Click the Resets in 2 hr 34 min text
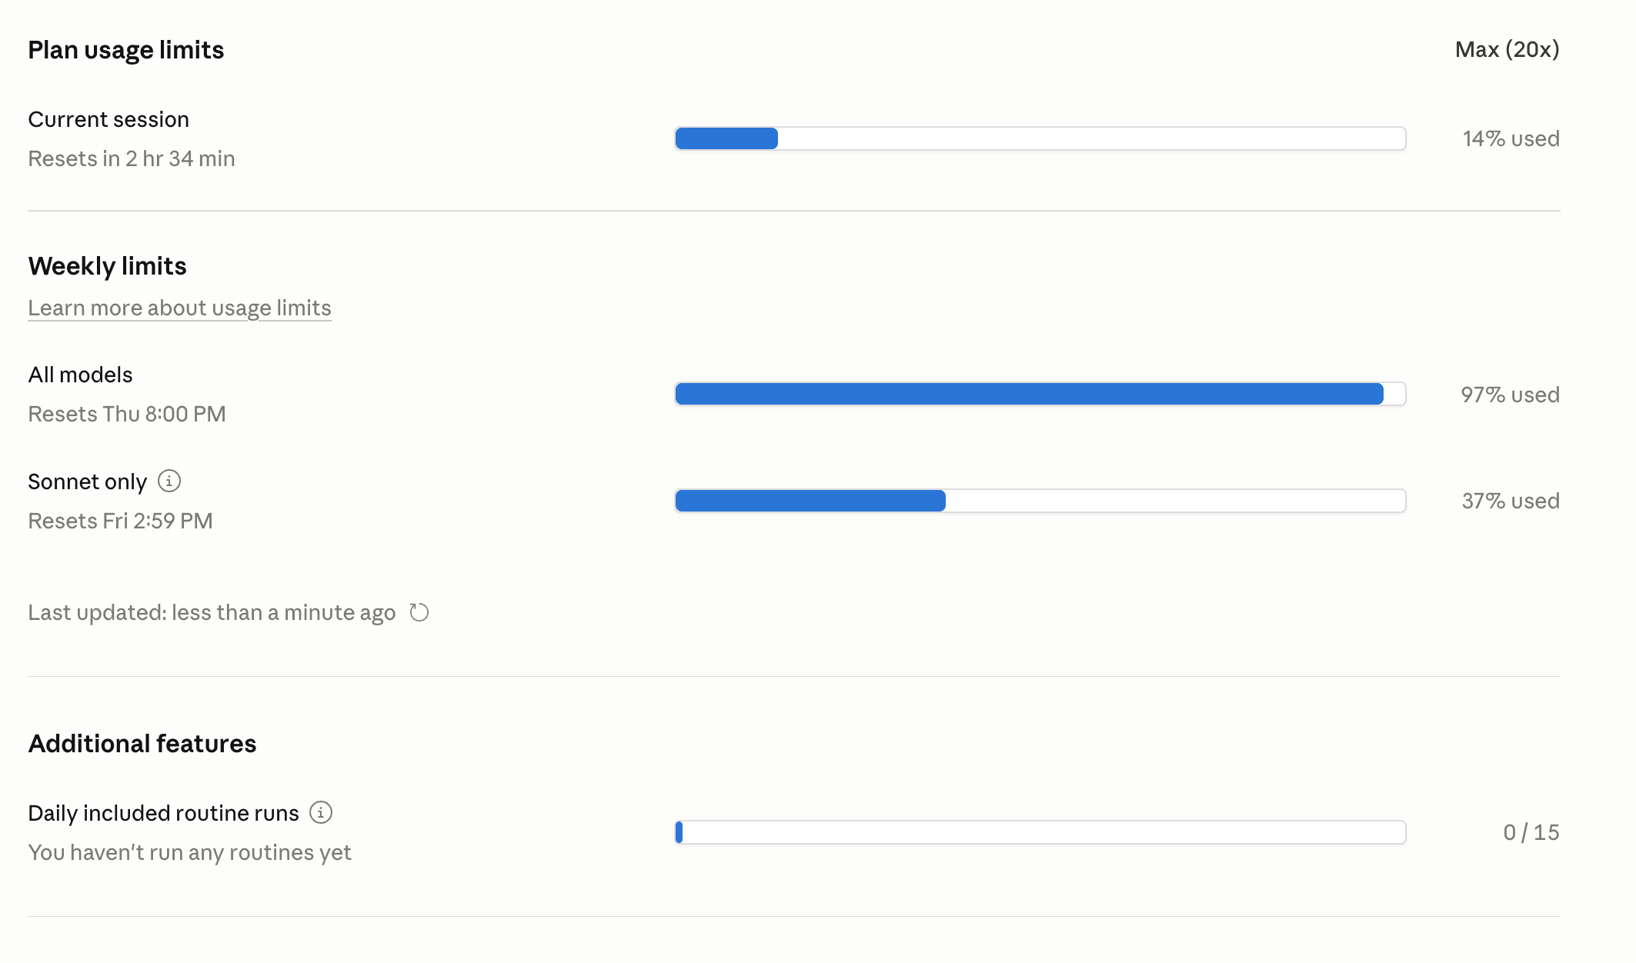The height and width of the screenshot is (963, 1636). 132,158
